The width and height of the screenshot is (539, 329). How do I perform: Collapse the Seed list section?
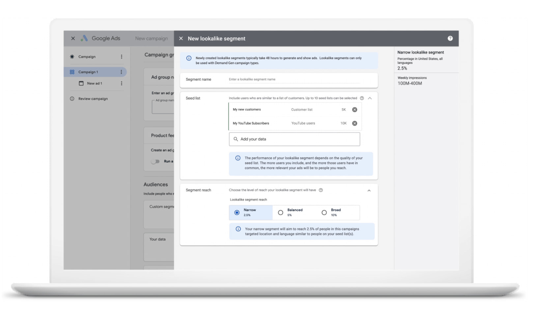tap(370, 98)
